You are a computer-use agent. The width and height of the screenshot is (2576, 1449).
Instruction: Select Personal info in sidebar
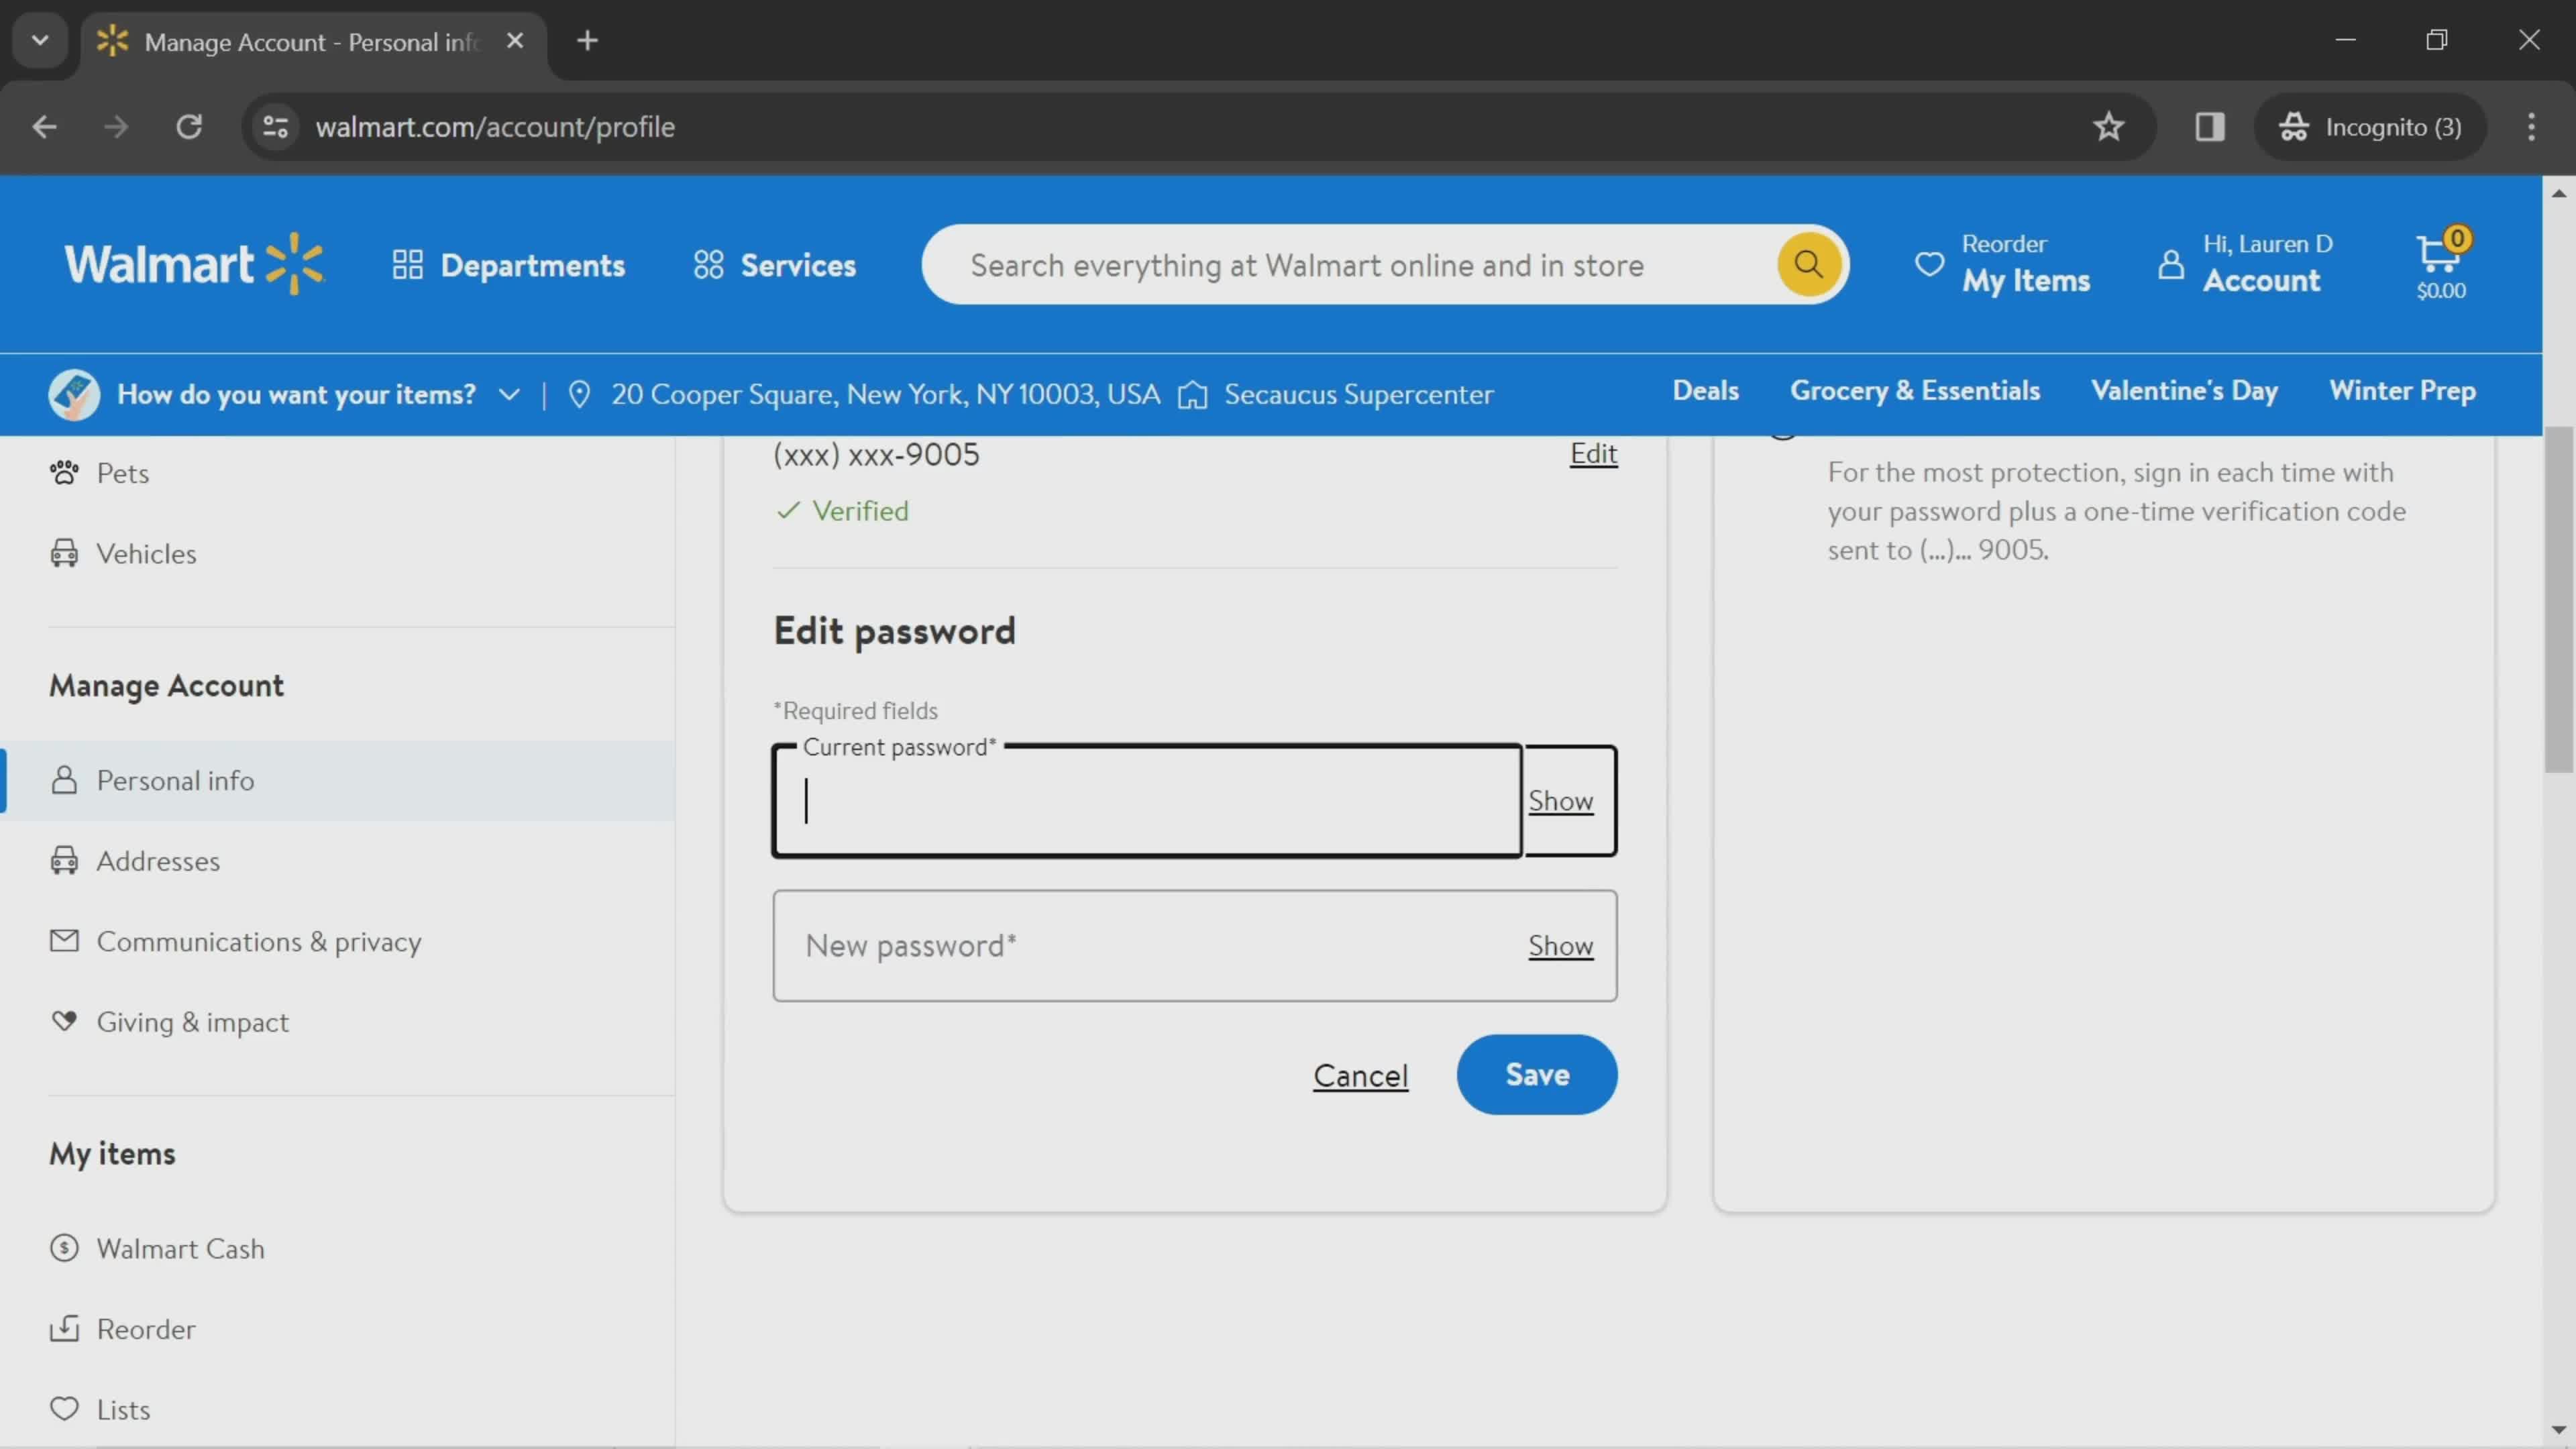(x=338, y=781)
